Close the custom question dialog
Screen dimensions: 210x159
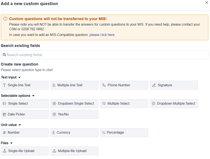[207, 3]
